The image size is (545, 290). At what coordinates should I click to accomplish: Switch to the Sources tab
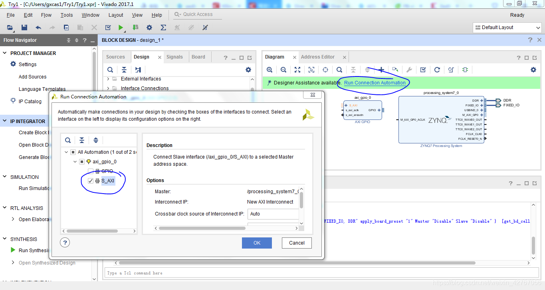coord(115,57)
